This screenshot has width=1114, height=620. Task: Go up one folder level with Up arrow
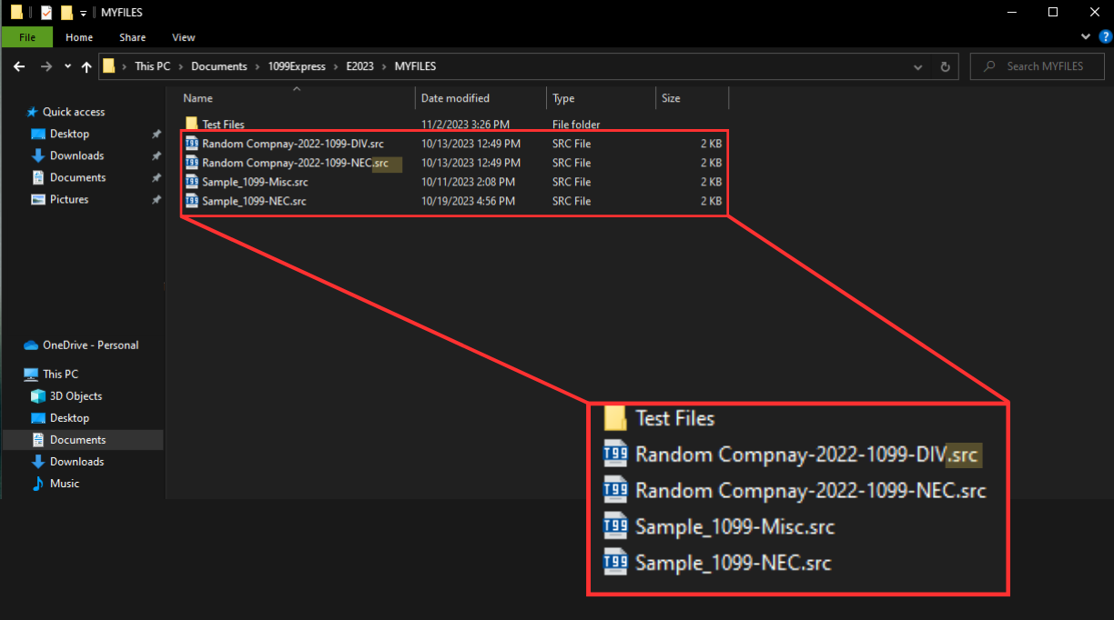[86, 66]
